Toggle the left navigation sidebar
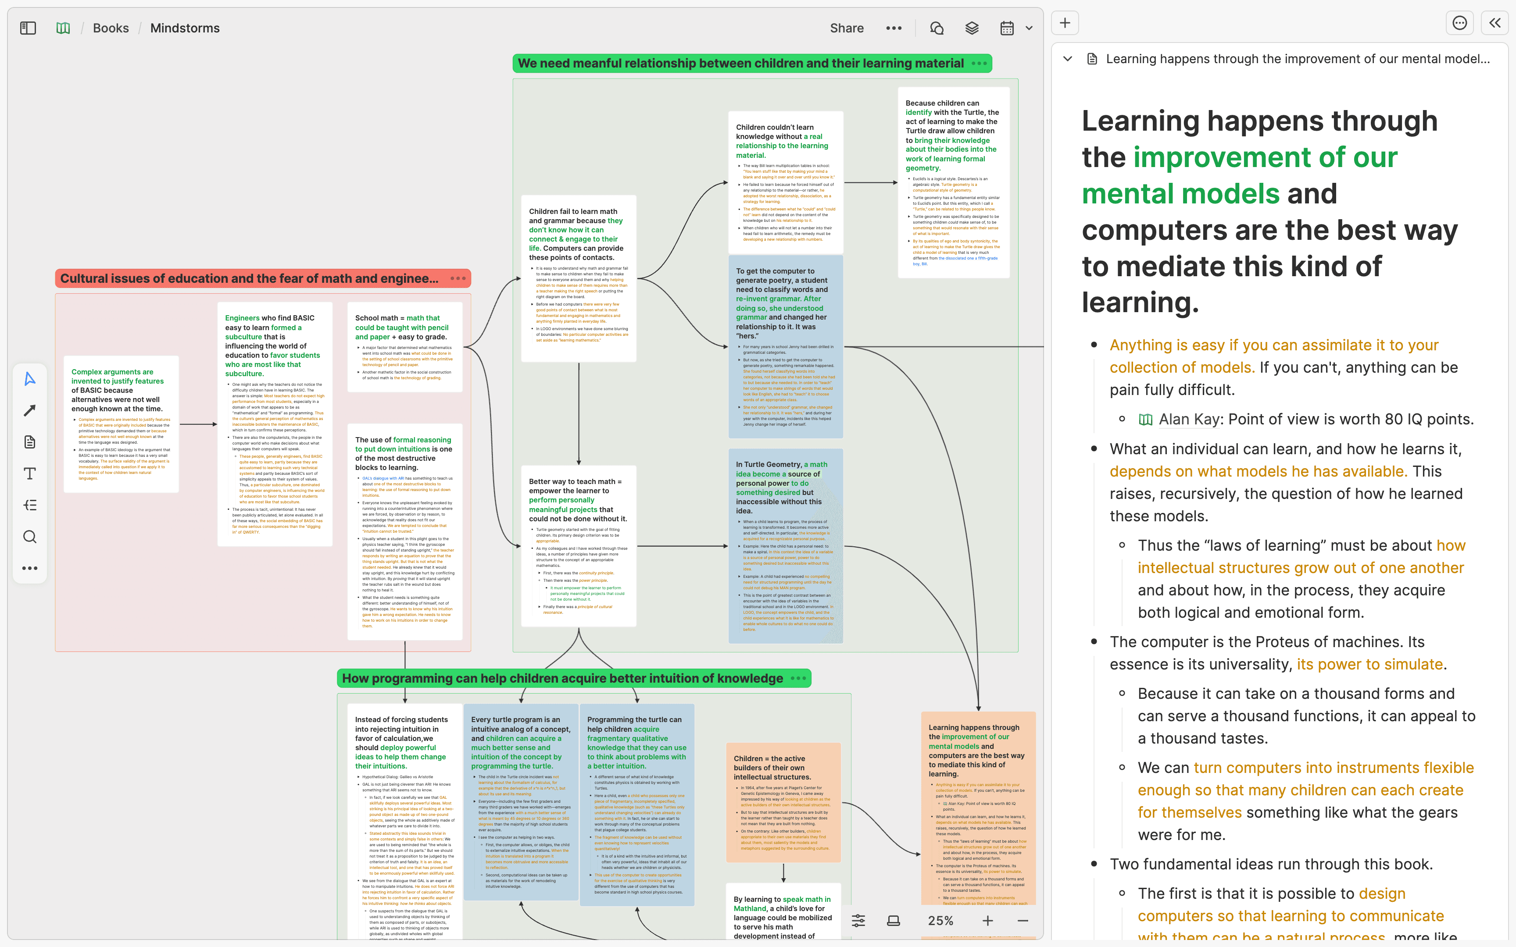 click(x=28, y=28)
